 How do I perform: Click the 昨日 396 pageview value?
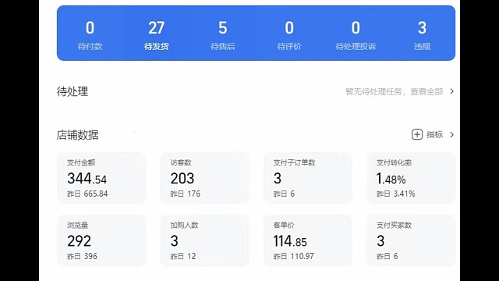click(x=82, y=256)
